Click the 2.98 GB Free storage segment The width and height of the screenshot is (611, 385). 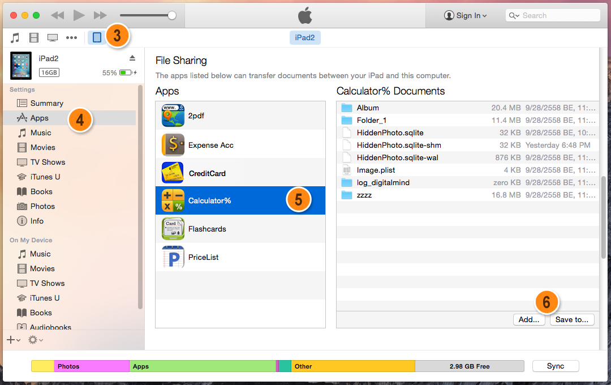coord(470,366)
